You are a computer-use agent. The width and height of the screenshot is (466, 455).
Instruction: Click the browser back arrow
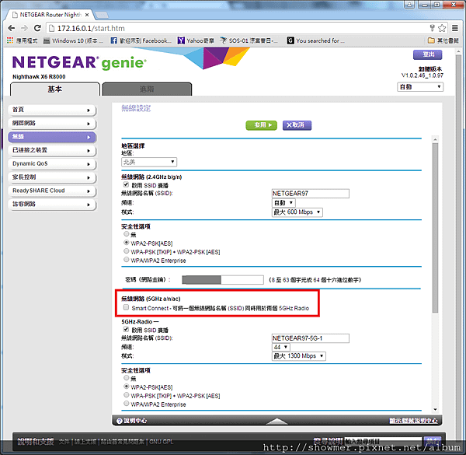tap(12, 28)
